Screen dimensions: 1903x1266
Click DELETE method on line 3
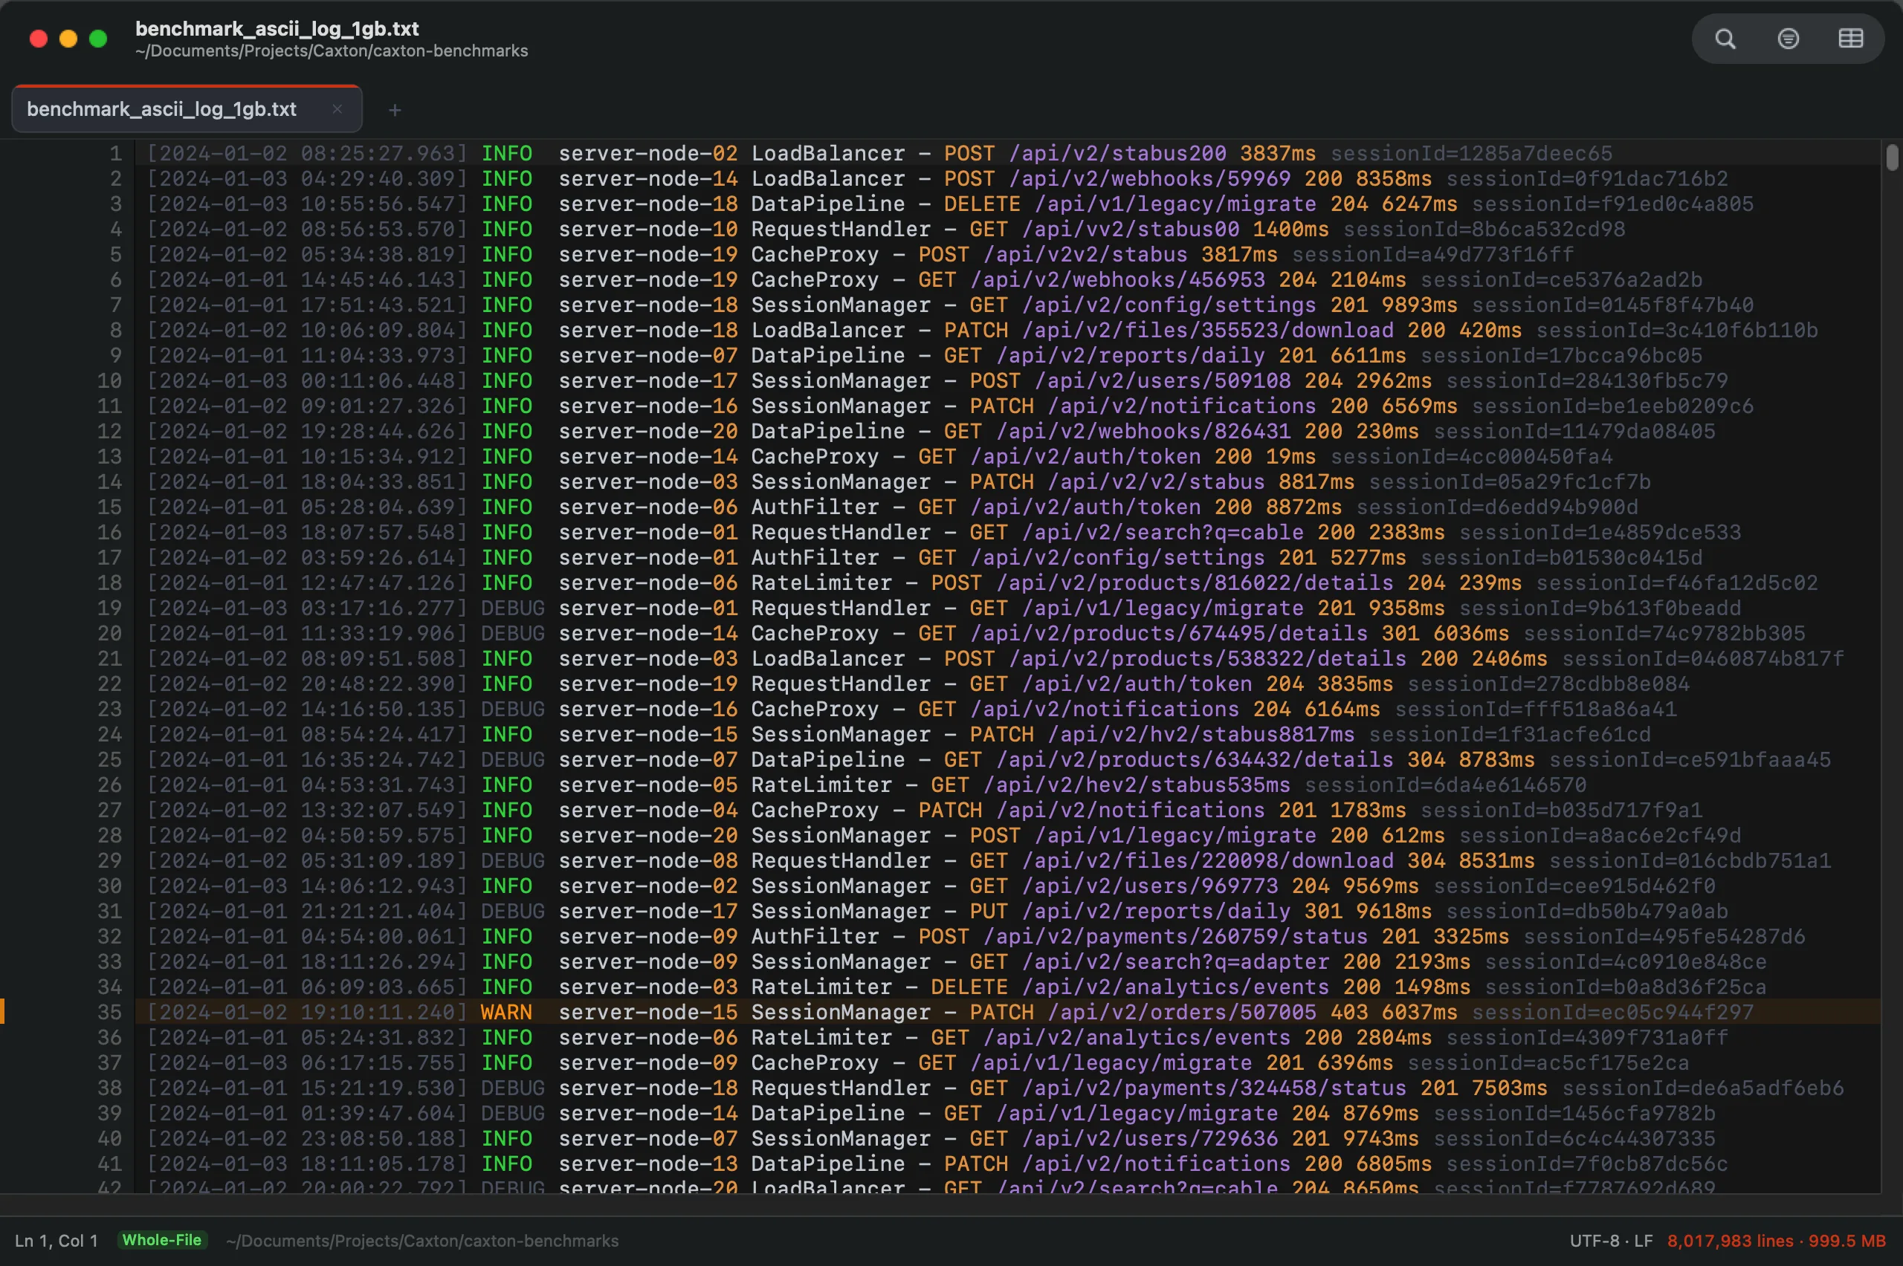[982, 204]
